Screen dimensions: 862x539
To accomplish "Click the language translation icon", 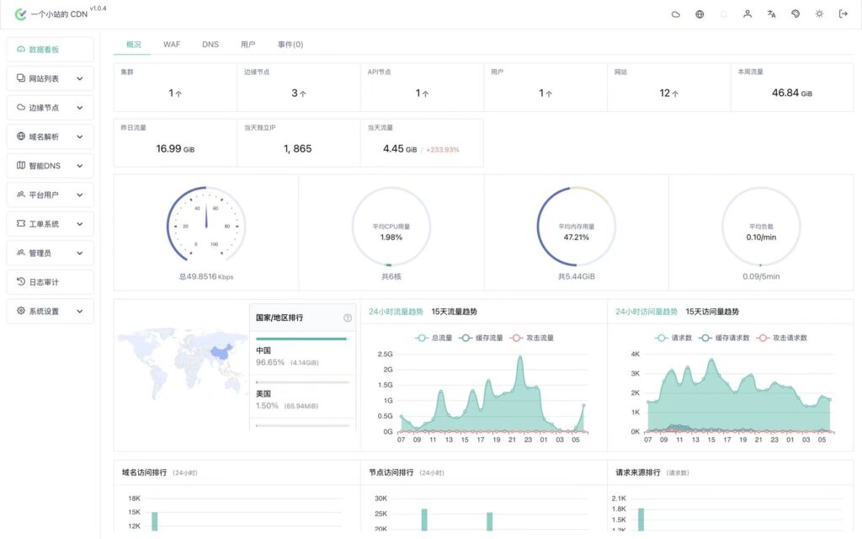I will [771, 14].
